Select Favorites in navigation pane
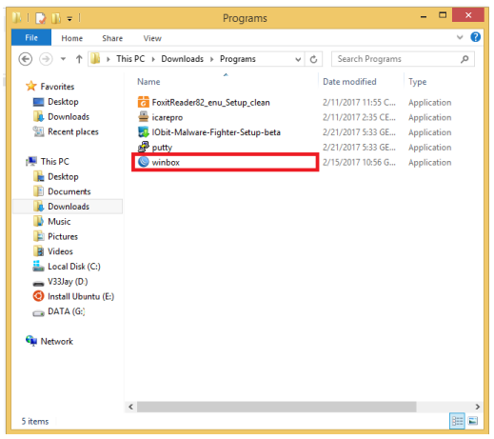 tap(50, 87)
